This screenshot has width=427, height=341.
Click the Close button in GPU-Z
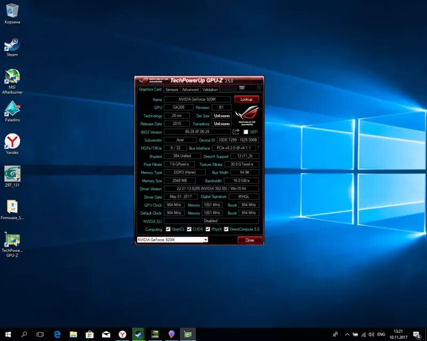250,240
